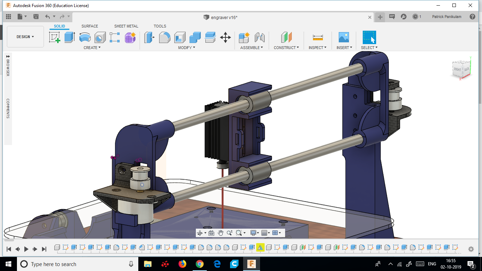The width and height of the screenshot is (482, 271).
Task: Open the DESIGN workspace selector
Action: (25, 36)
